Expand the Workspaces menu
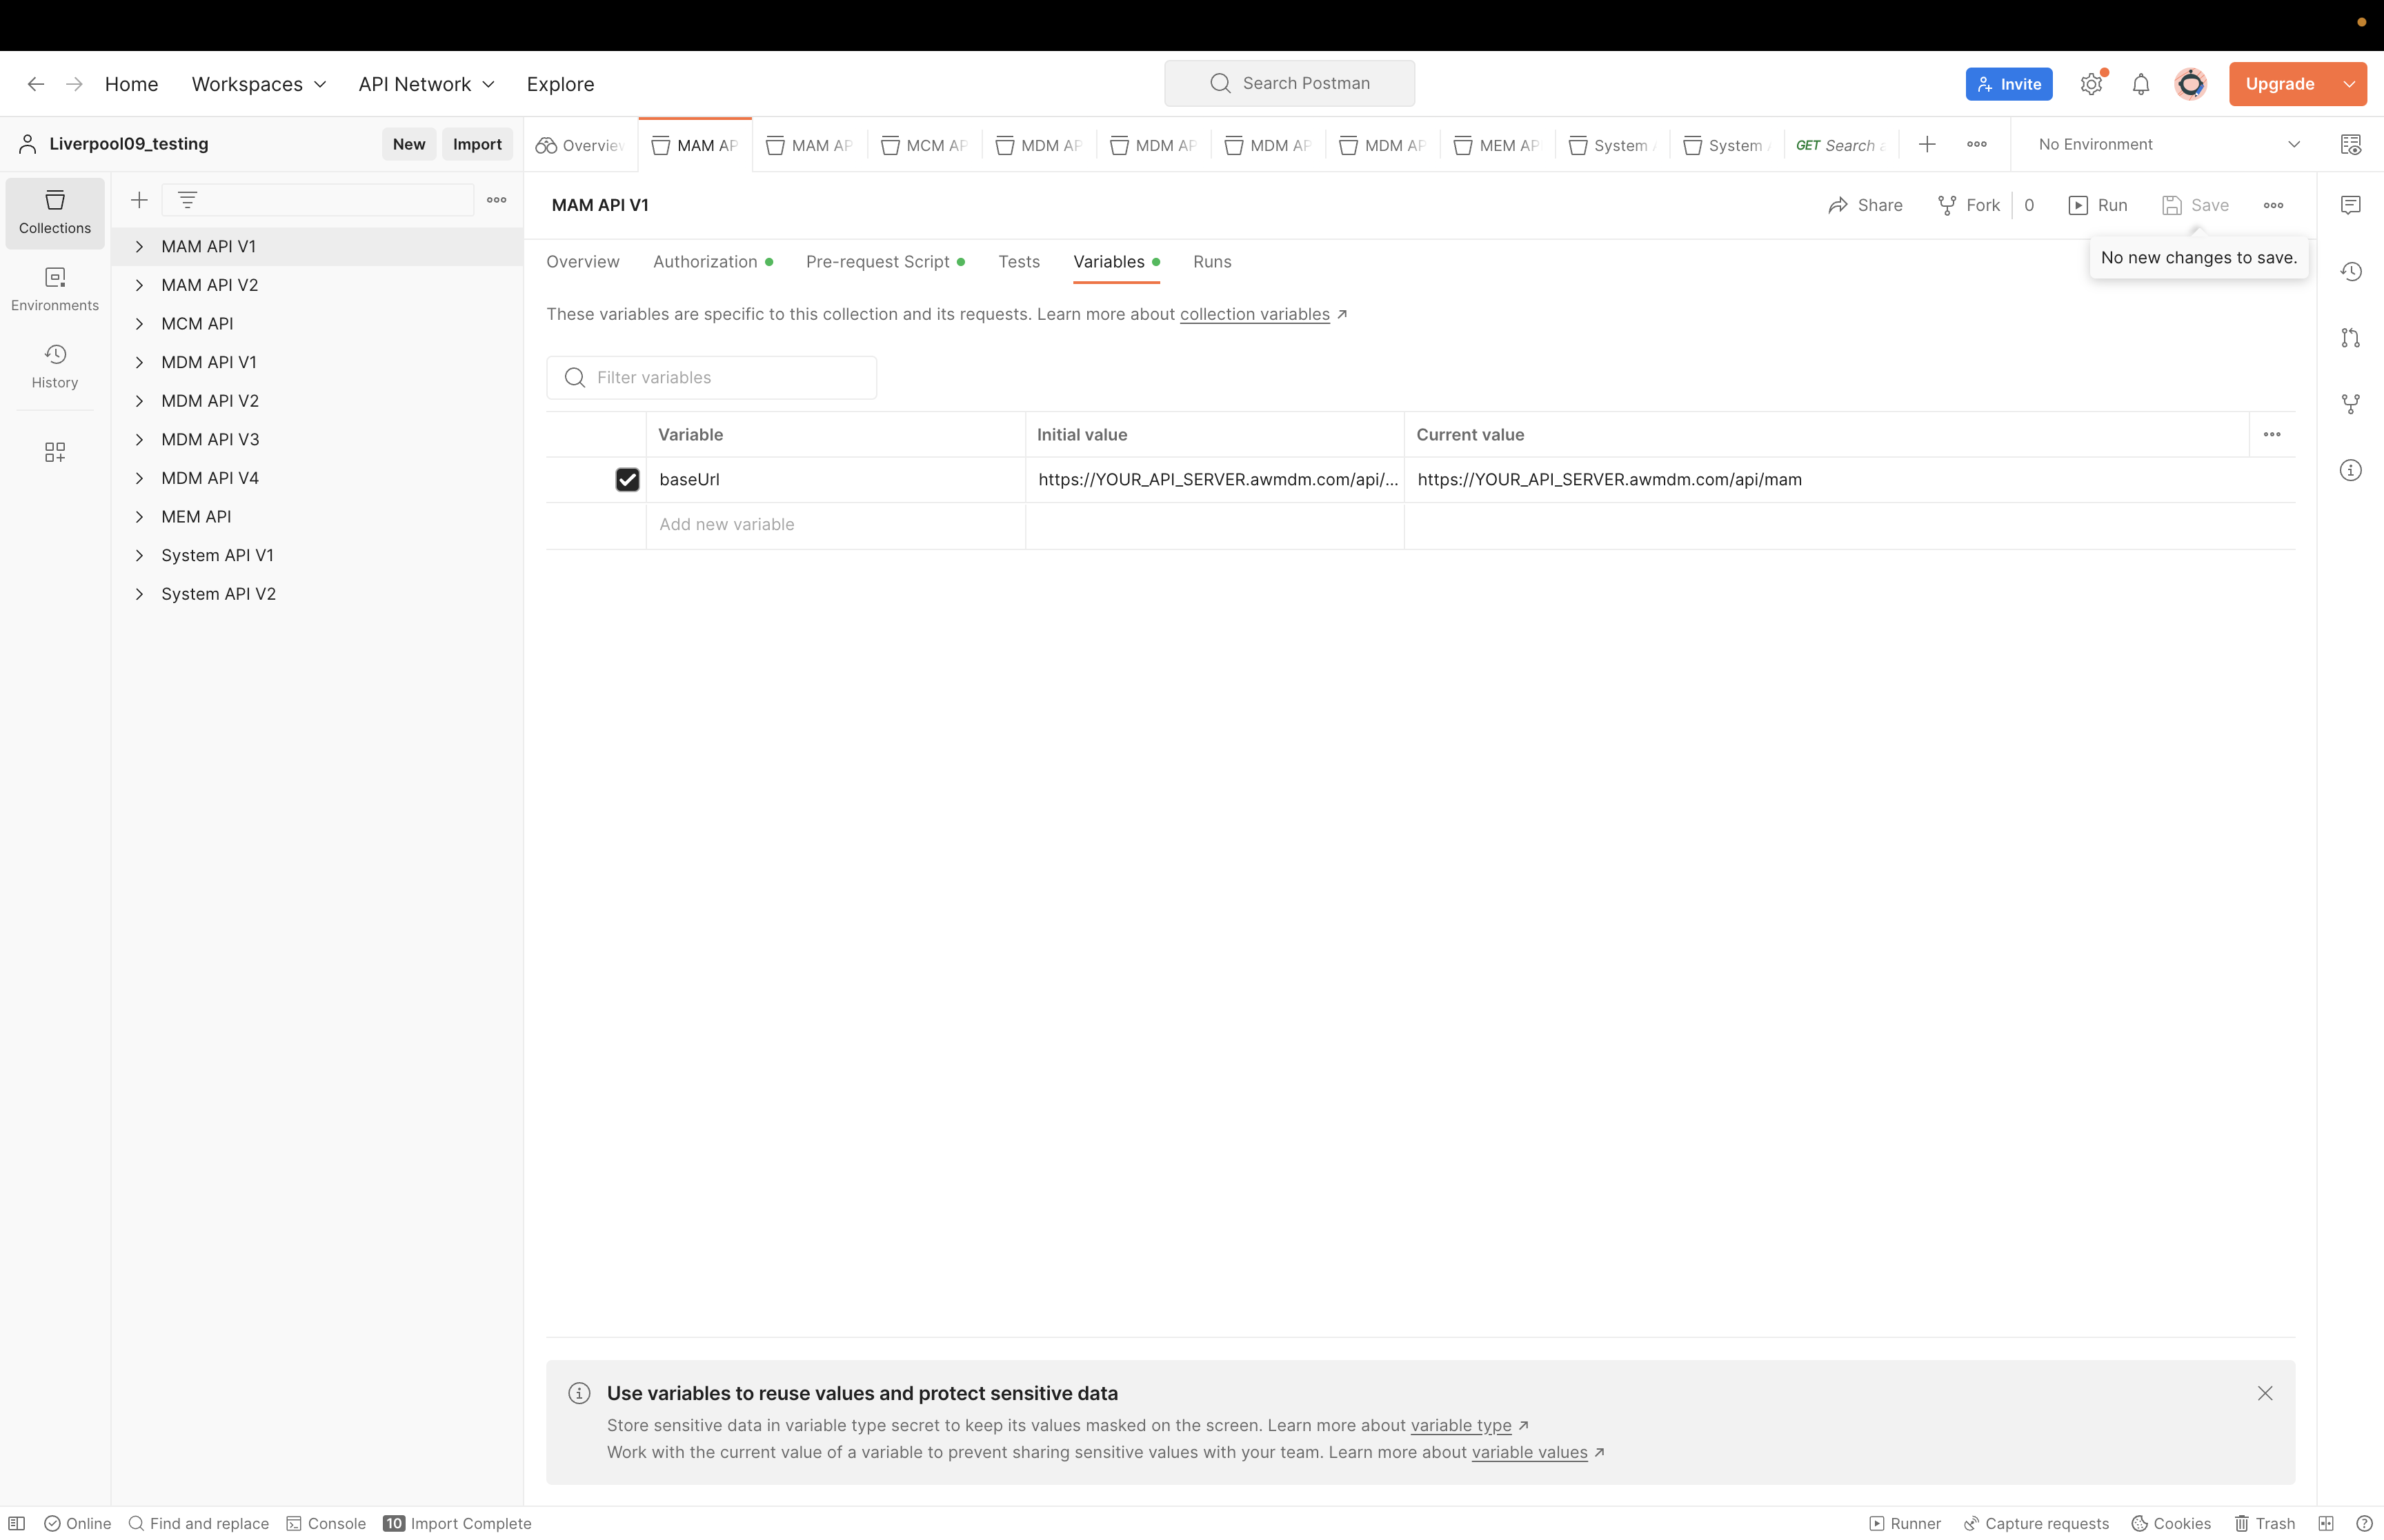Screen dimensions: 2384x1540 click(257, 84)
